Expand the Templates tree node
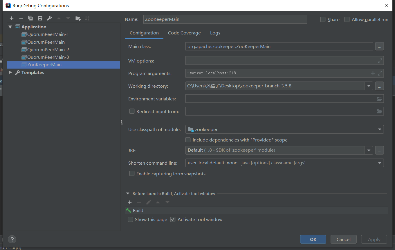 pos(10,72)
